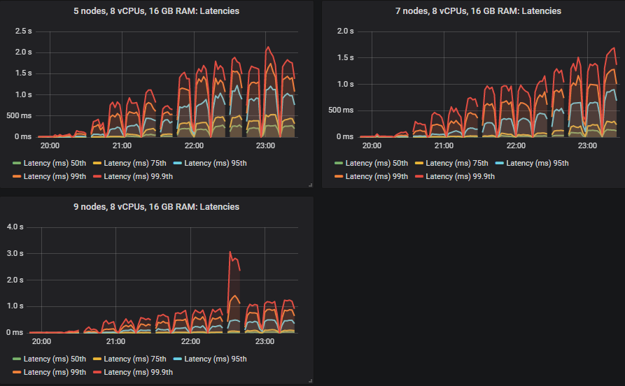
Task: Open the 9 nodes panel title menu
Action: pyautogui.click(x=156, y=207)
